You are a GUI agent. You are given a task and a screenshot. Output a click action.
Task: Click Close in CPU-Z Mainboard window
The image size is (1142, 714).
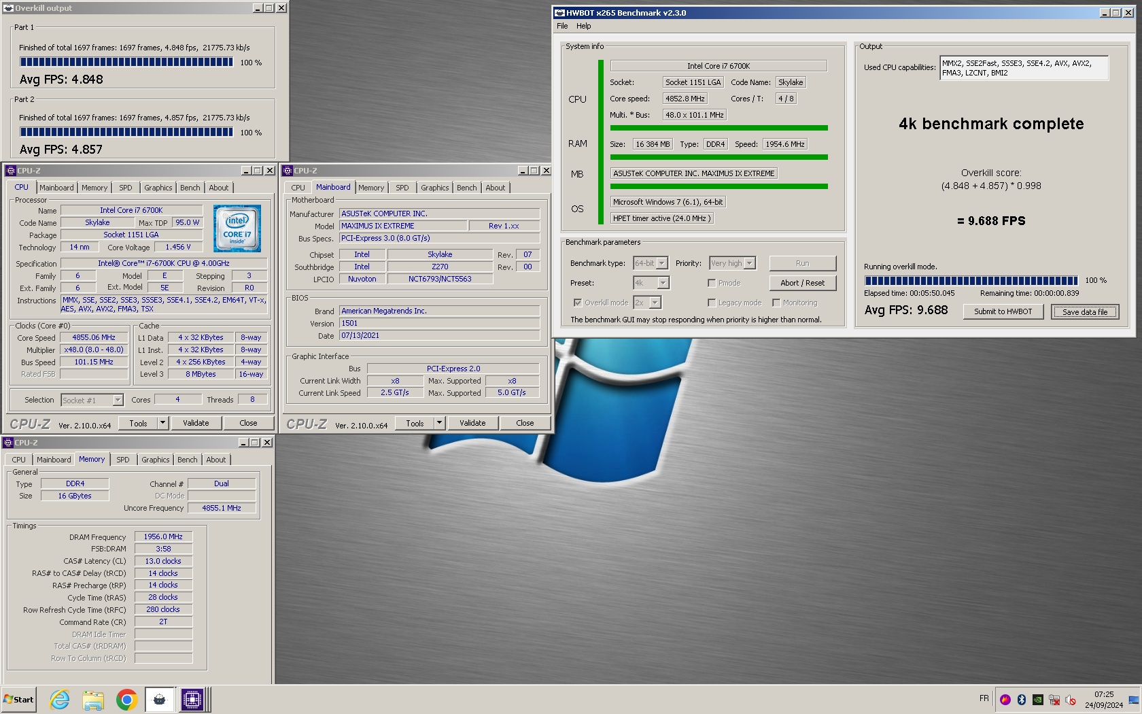coord(525,423)
